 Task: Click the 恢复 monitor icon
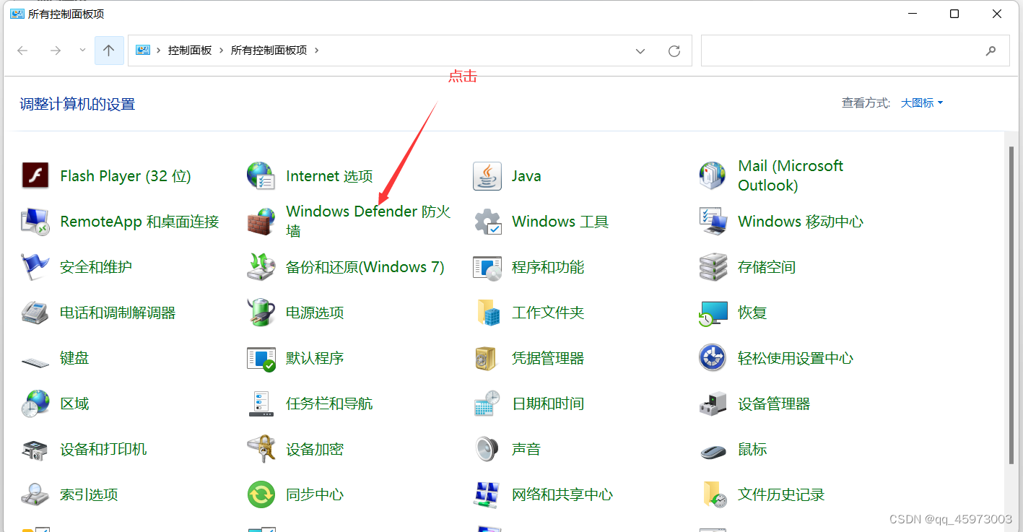pyautogui.click(x=713, y=312)
